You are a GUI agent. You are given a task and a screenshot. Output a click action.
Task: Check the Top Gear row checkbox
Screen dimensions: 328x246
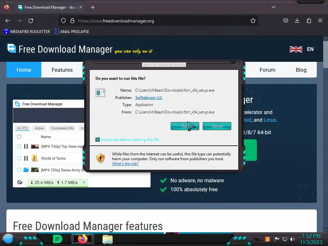(19, 146)
